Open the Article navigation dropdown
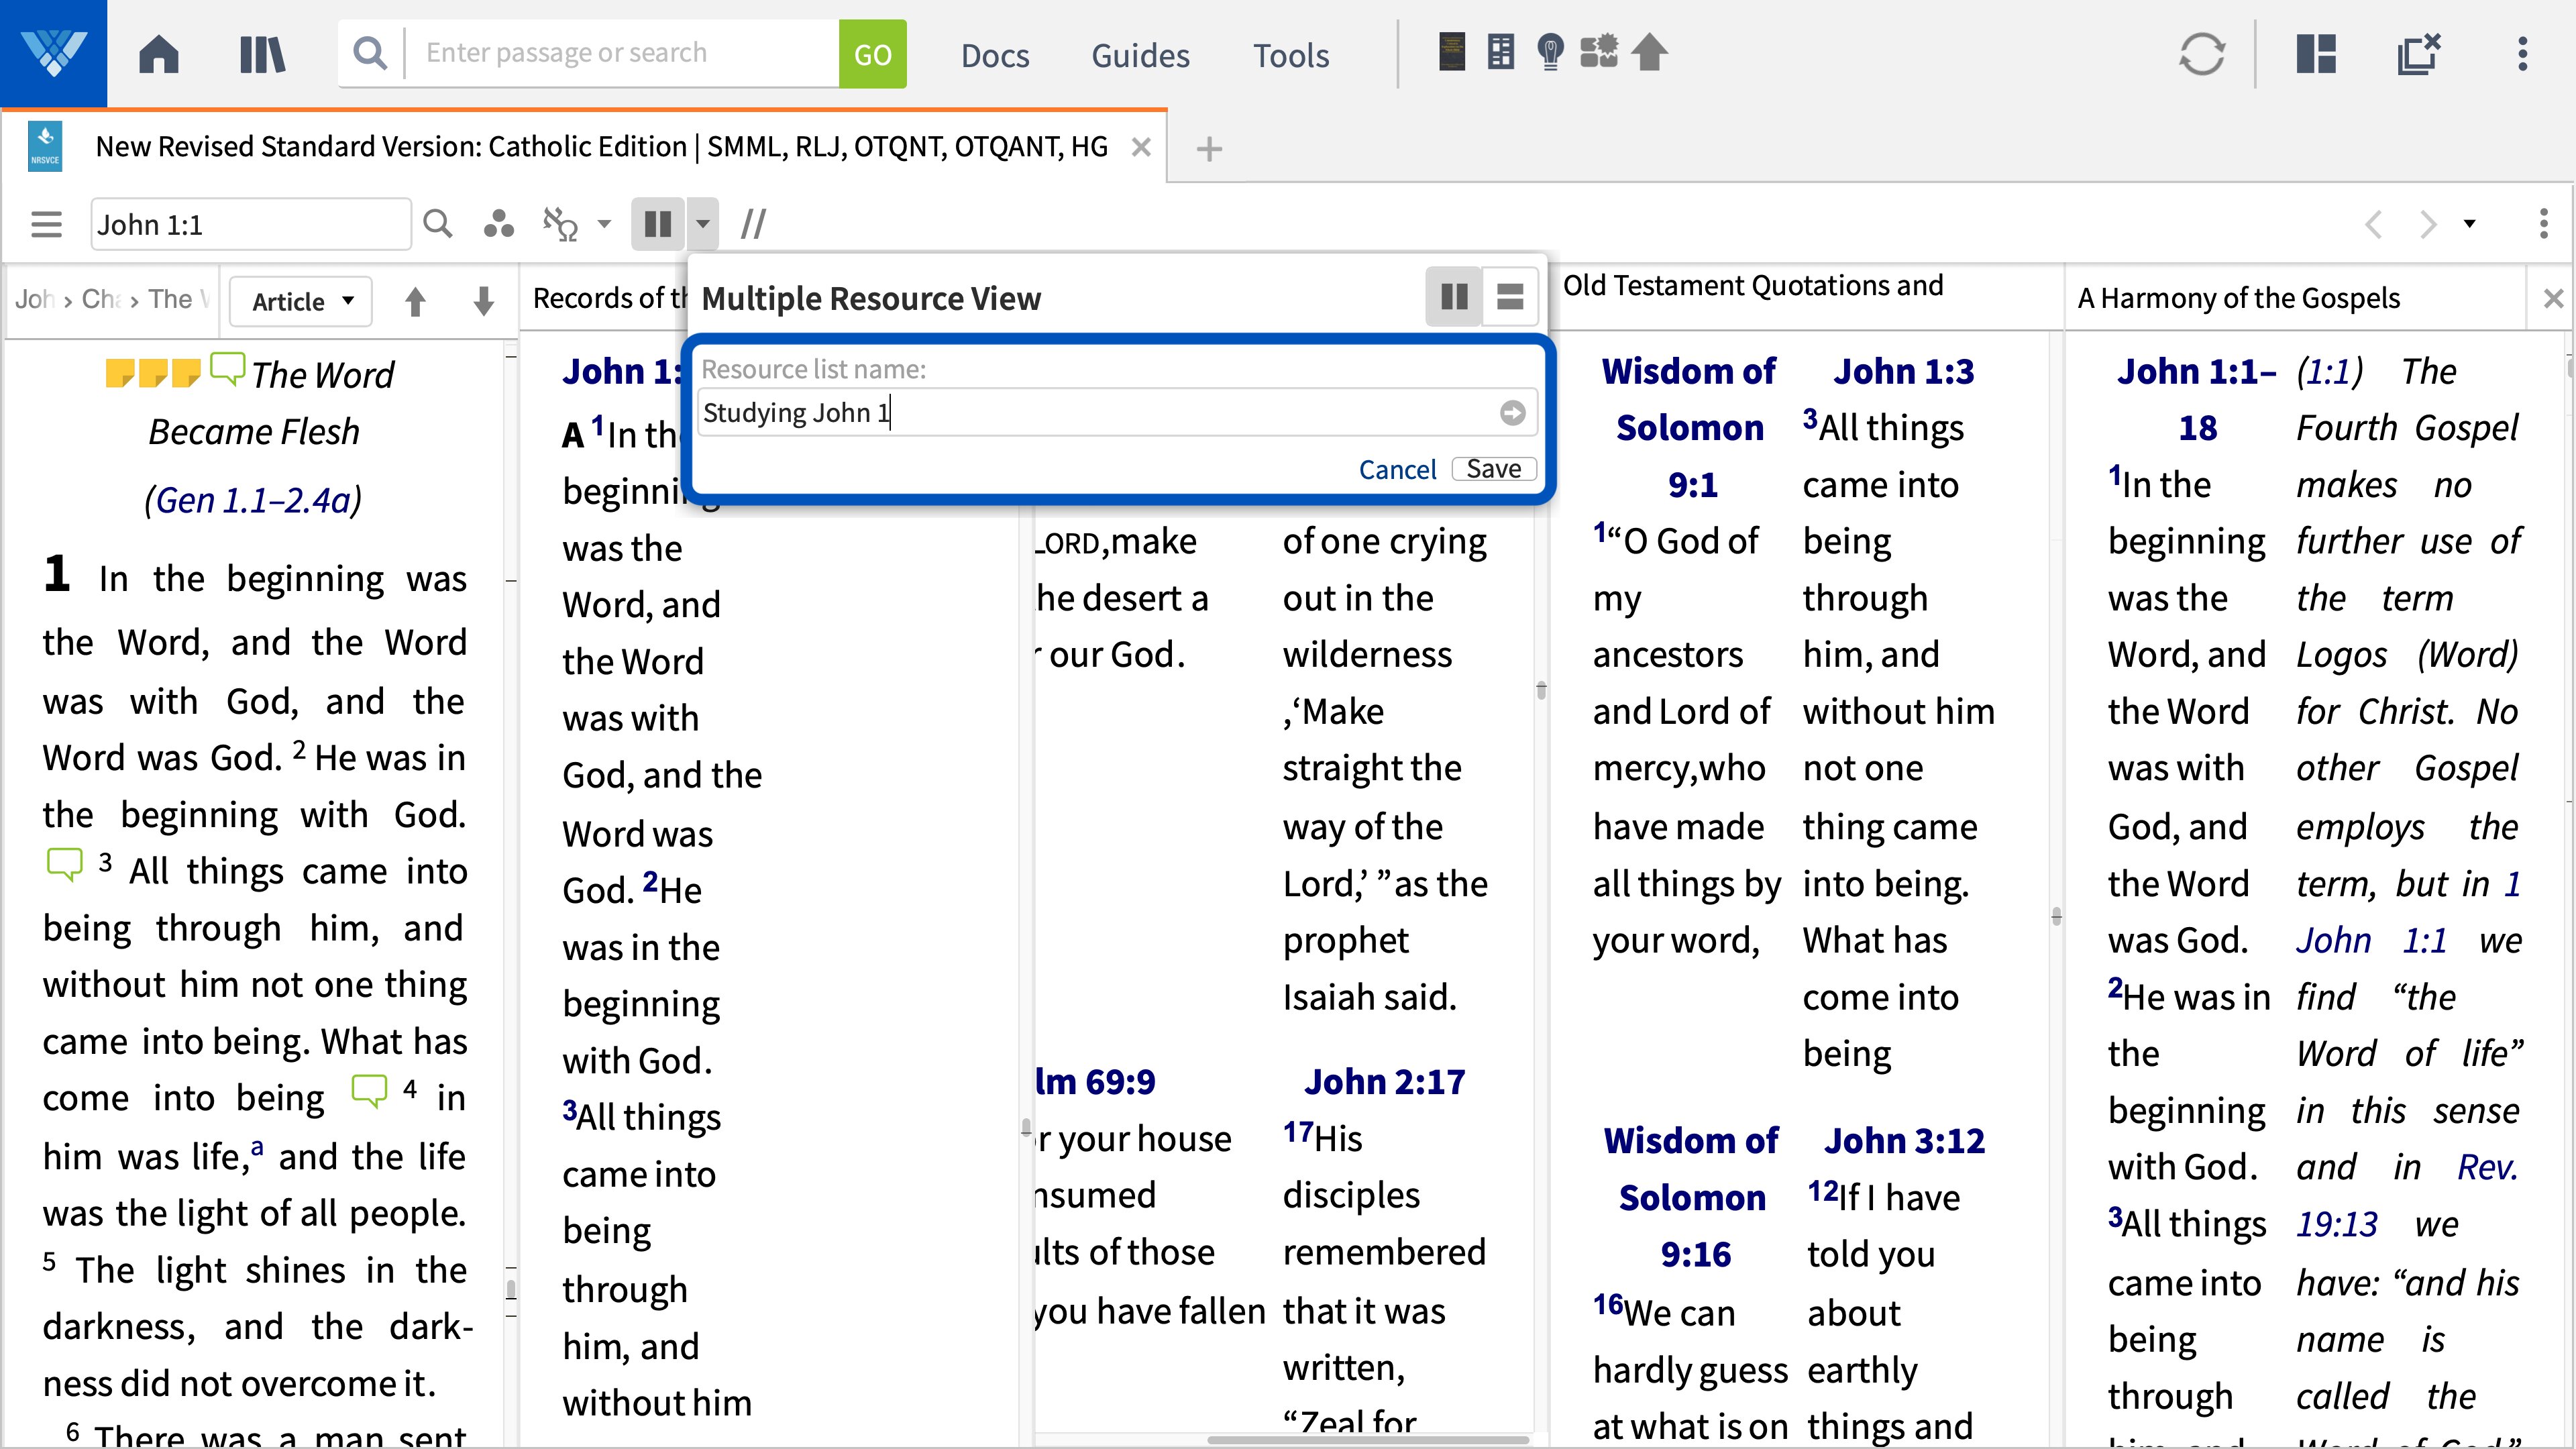Screen dimensions: 2576x1449 [x=301, y=301]
